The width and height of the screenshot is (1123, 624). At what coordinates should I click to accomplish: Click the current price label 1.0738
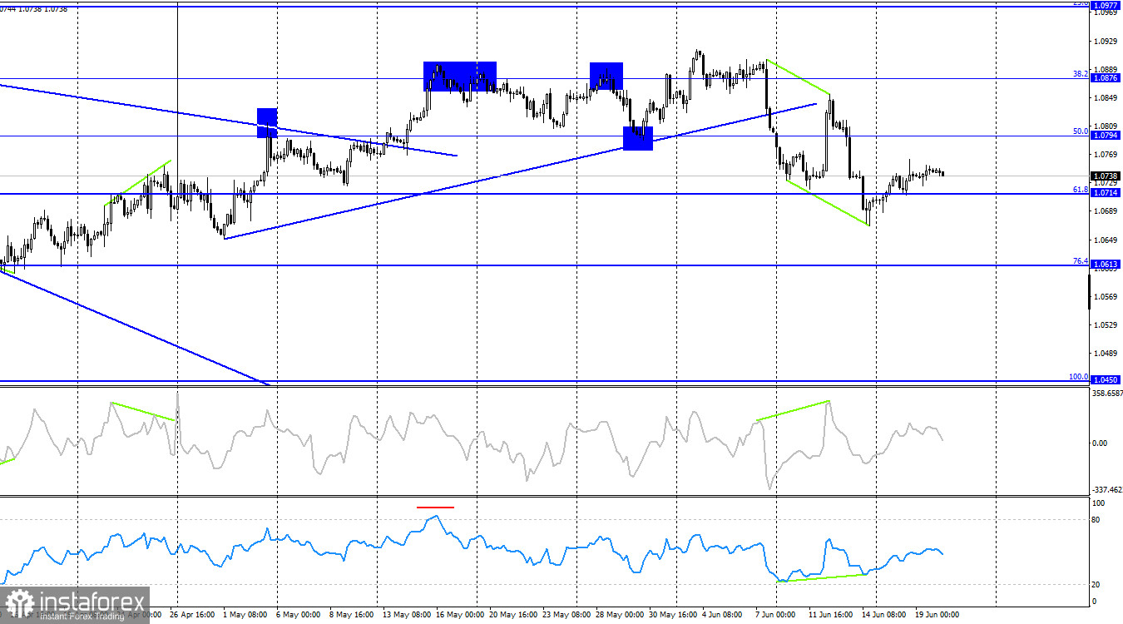[x=1106, y=176]
